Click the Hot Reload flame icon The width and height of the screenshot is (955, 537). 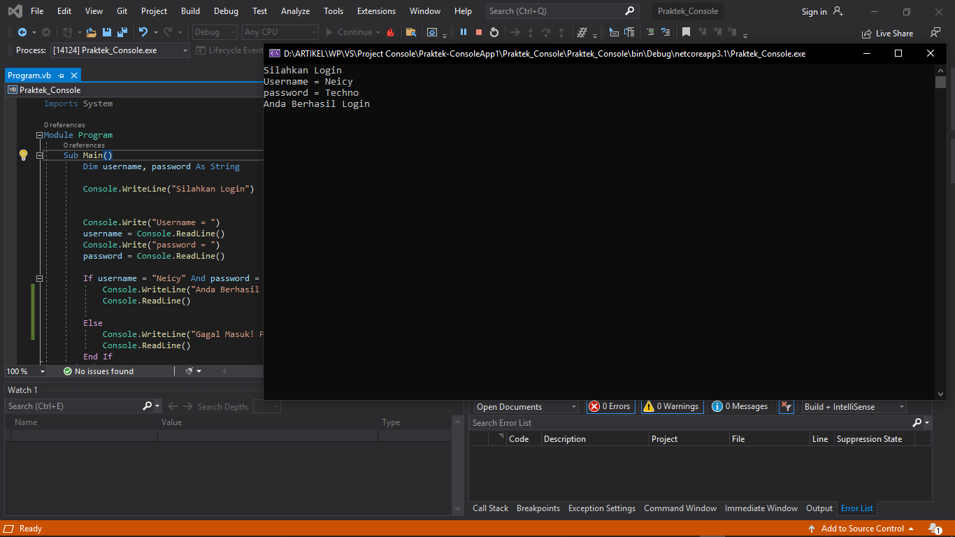tap(390, 32)
